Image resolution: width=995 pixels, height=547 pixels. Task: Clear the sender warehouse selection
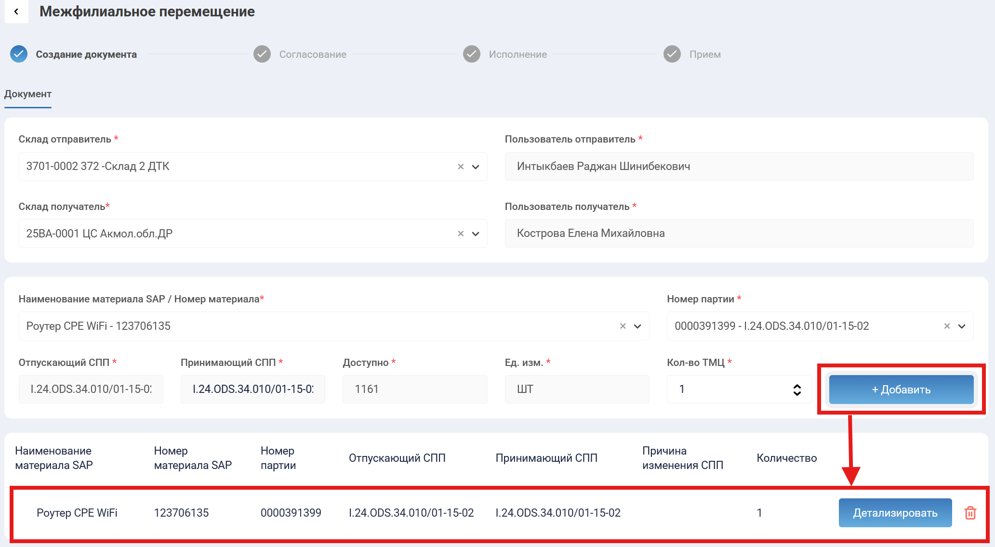click(461, 167)
